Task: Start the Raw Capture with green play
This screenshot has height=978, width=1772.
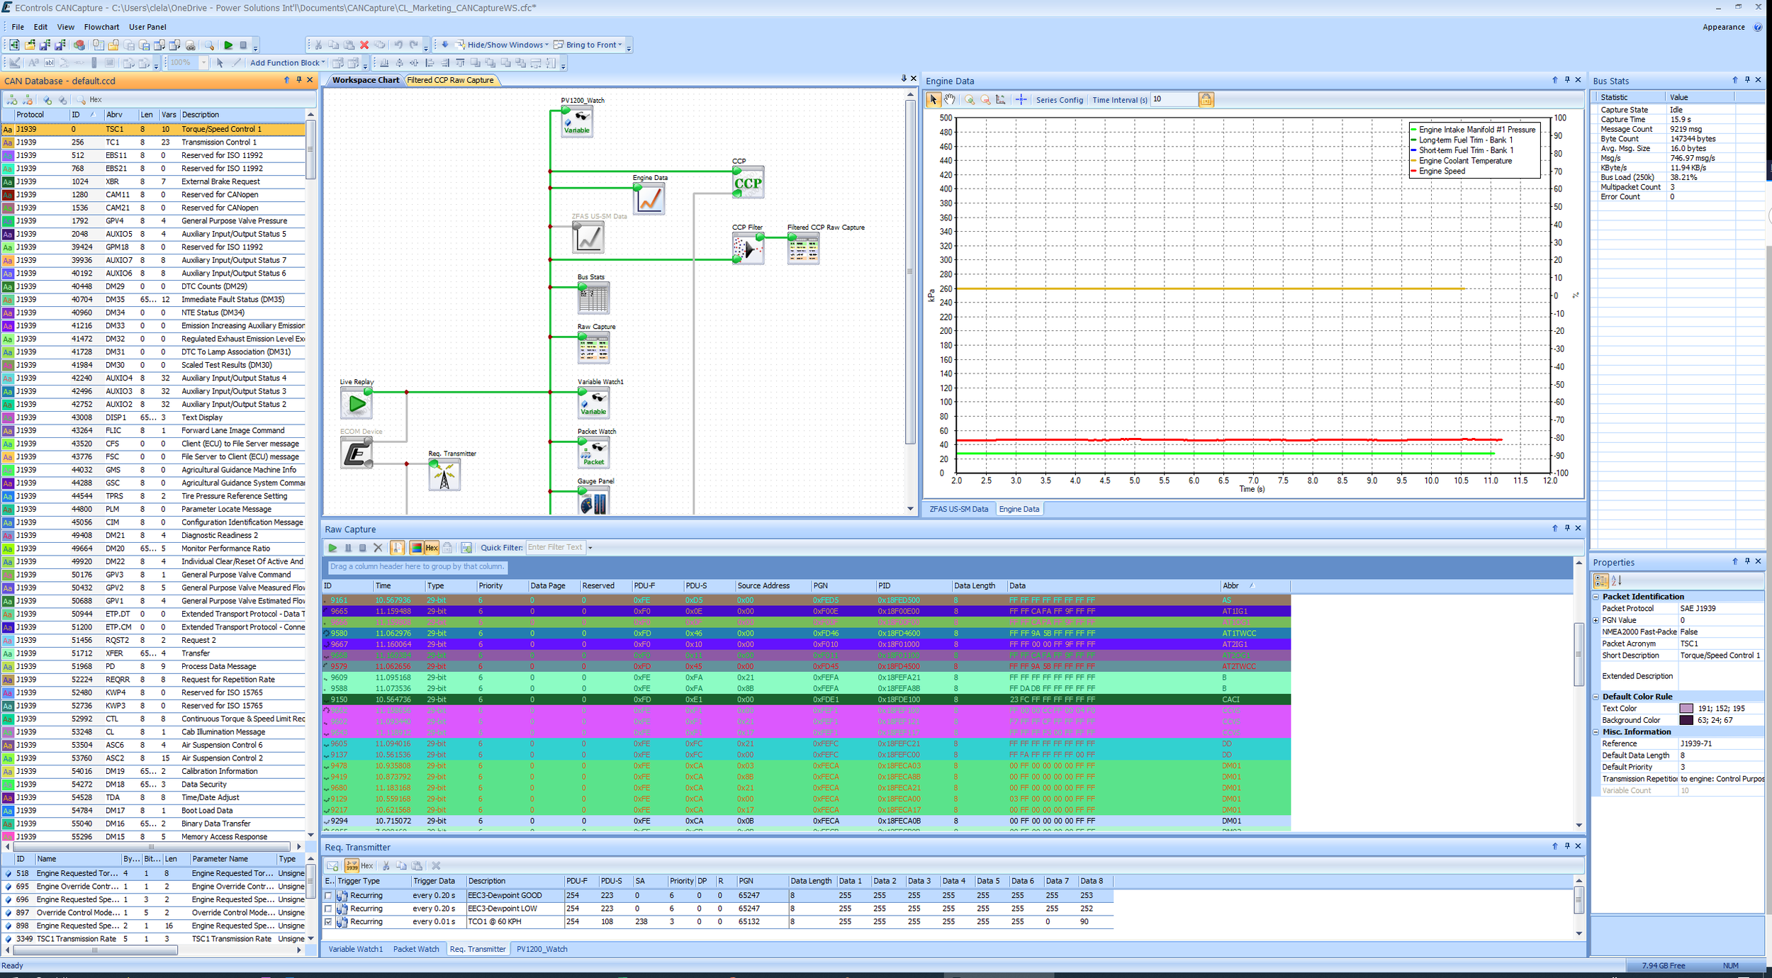Action: pos(332,548)
